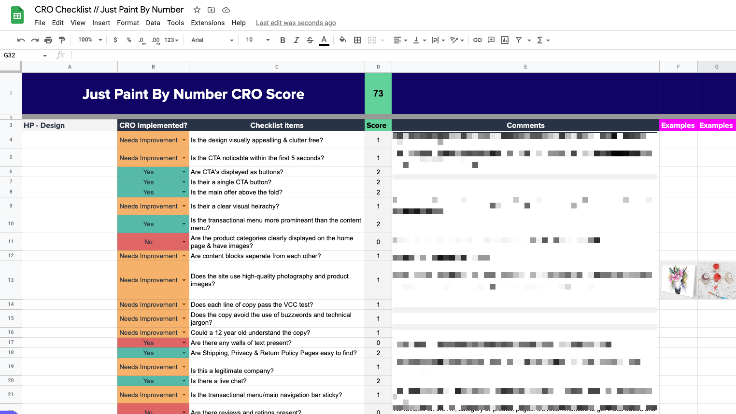Screen dimensions: 736x414
Task: Select the Paint format tool
Action: (62, 40)
